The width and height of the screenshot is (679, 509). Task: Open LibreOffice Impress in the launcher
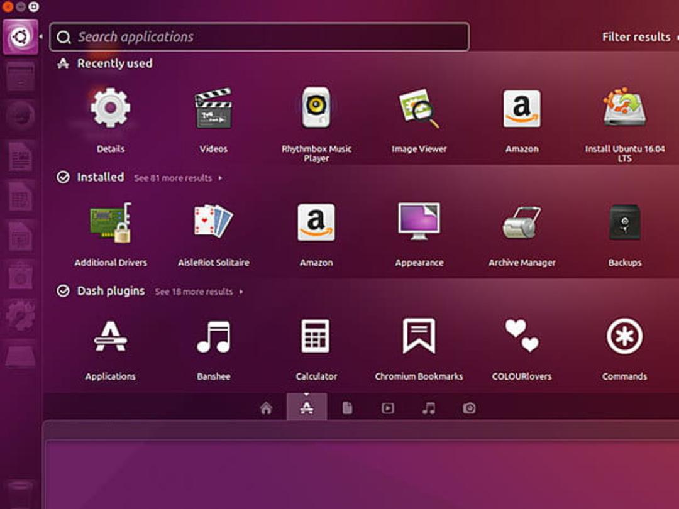pos(20,236)
